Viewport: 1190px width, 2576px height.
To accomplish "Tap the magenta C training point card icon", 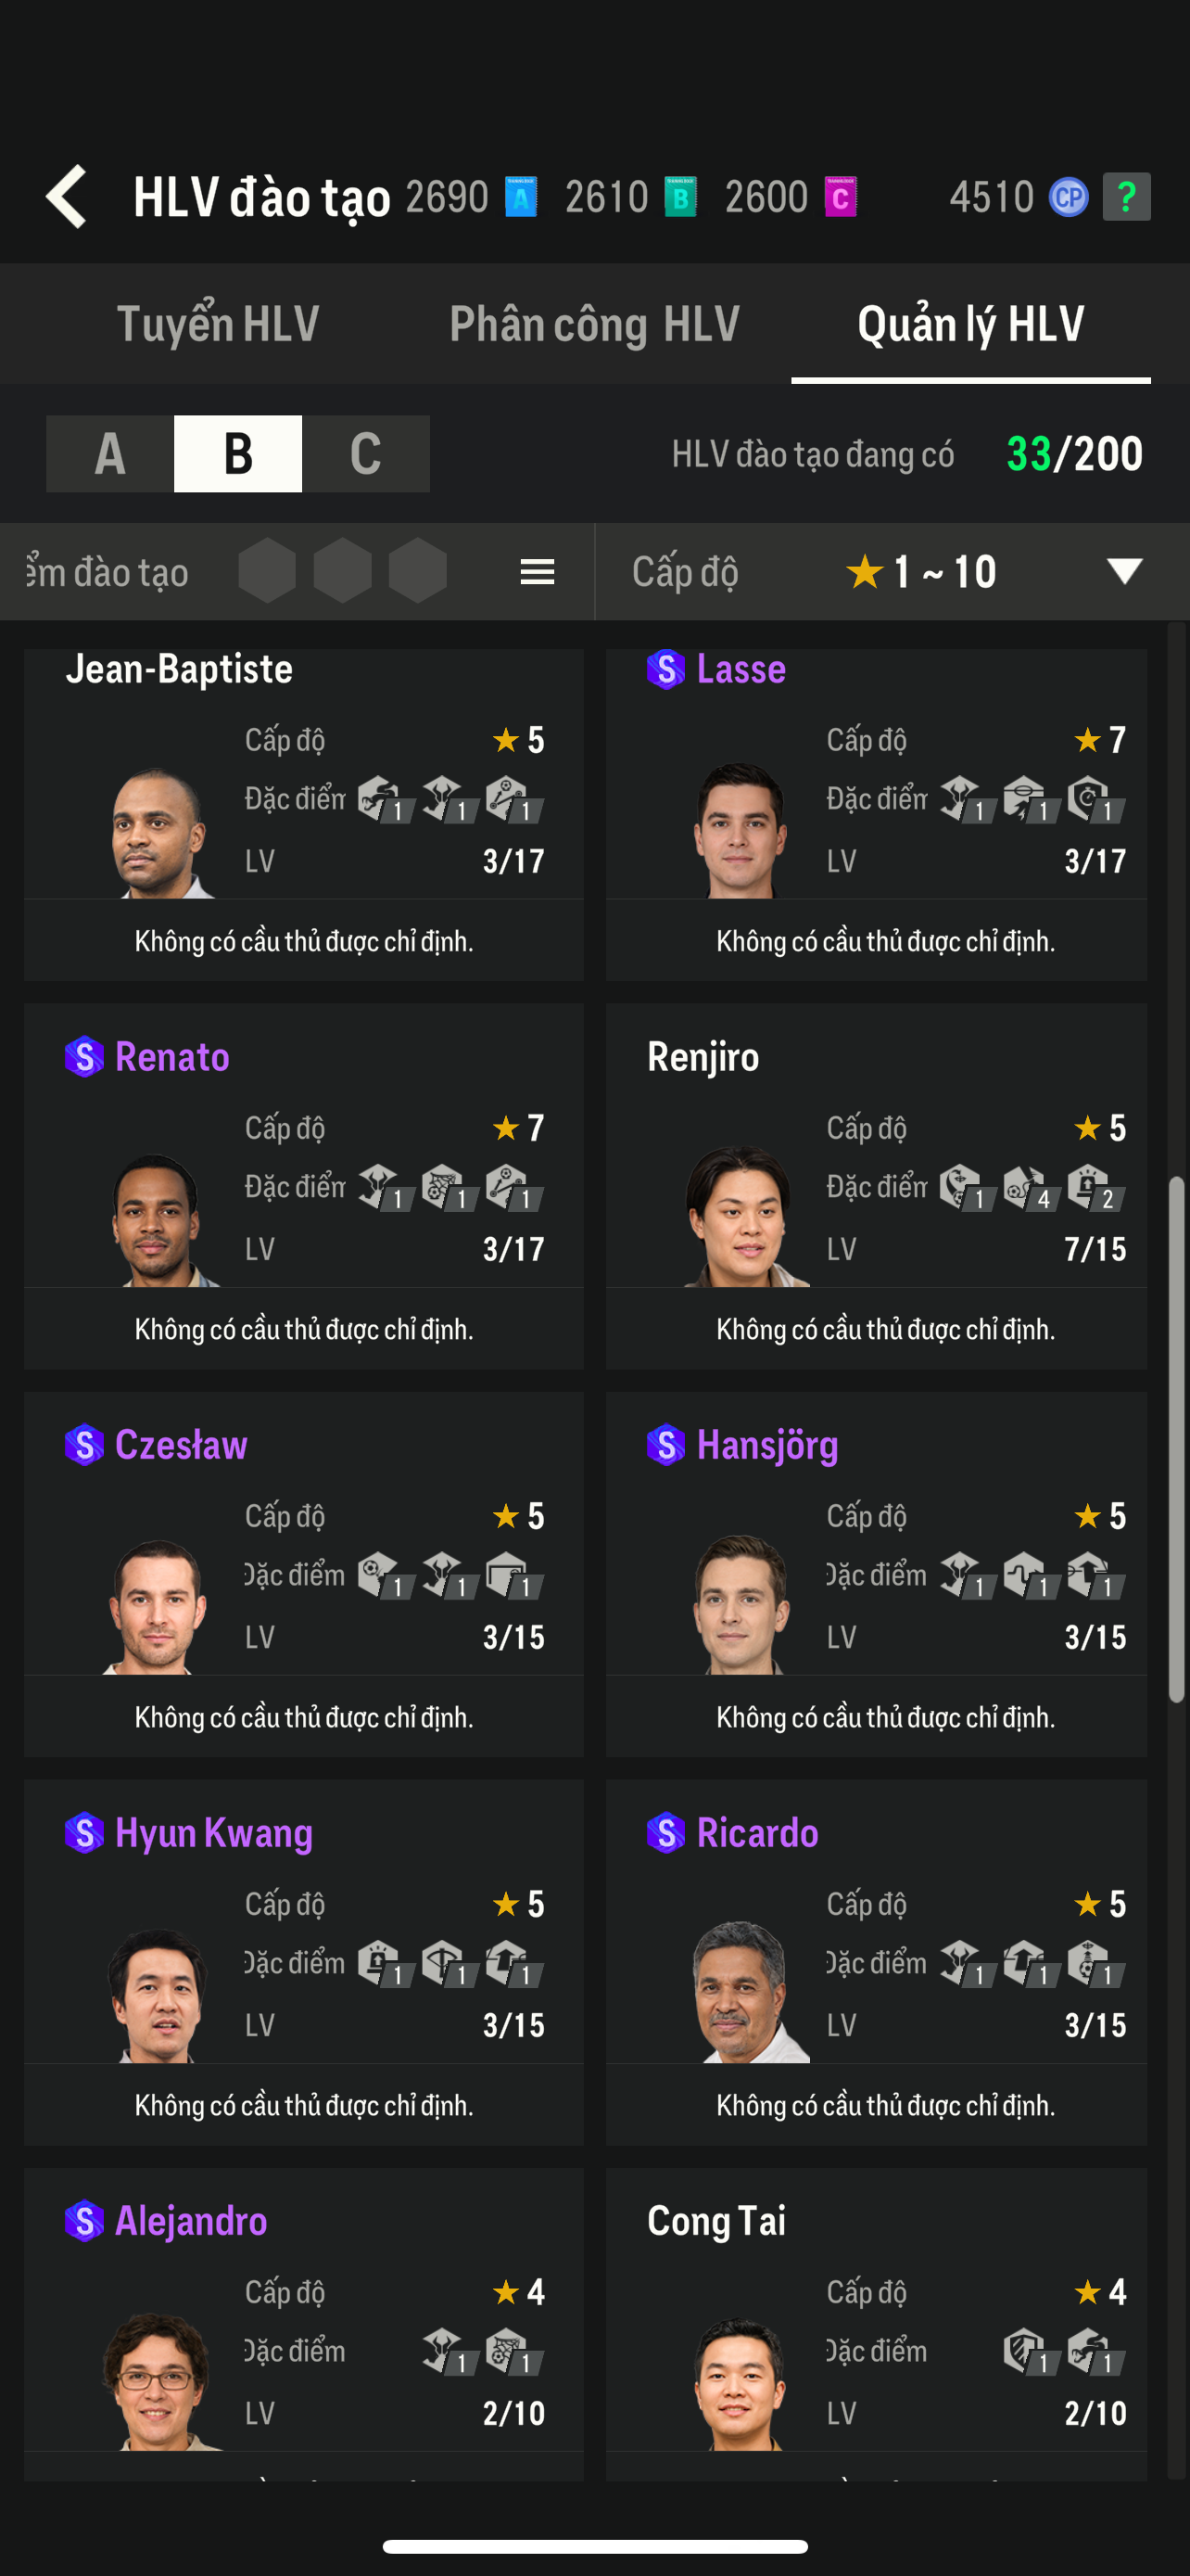I will [841, 197].
